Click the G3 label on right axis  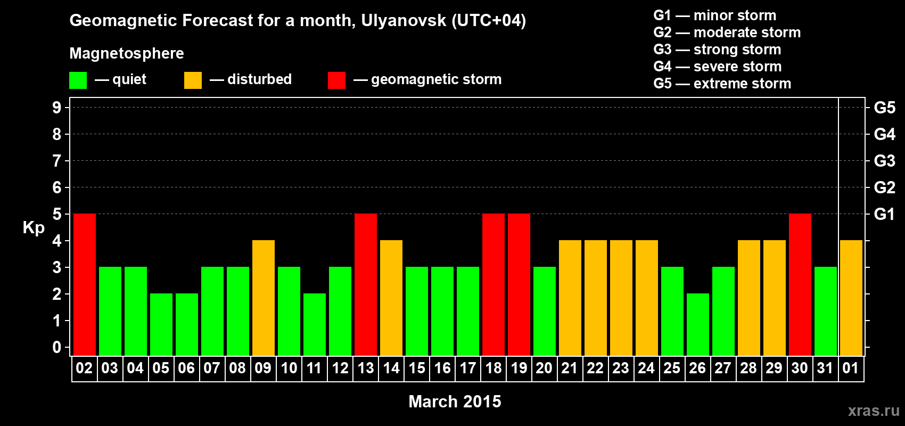(x=885, y=161)
